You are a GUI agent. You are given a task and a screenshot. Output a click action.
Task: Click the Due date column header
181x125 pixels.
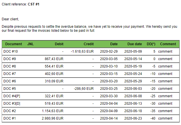pyautogui.click(x=134, y=44)
